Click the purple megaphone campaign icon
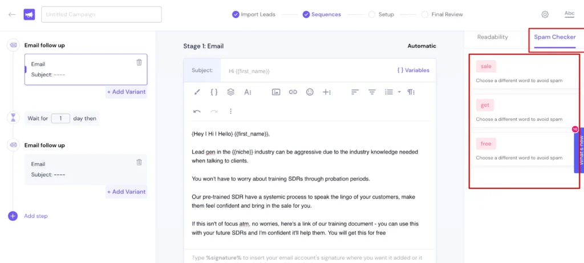Screen dimensions: 584x263 tap(29, 14)
